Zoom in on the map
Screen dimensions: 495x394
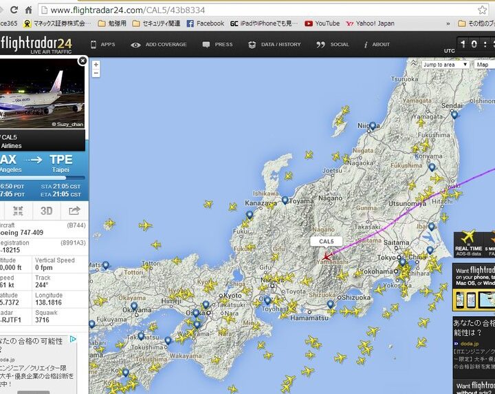(x=96, y=65)
